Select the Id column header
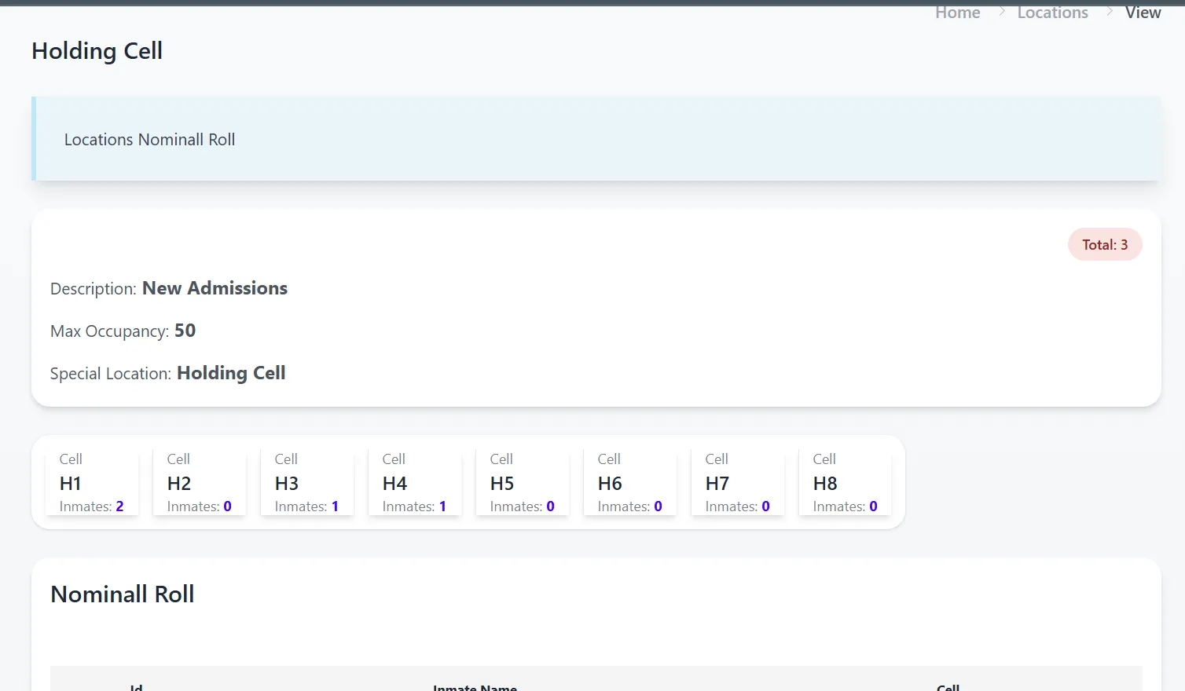The width and height of the screenshot is (1185, 691). 135,687
